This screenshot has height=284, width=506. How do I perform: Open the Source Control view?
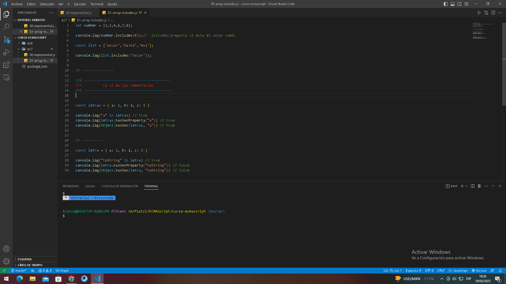[x=6, y=40]
